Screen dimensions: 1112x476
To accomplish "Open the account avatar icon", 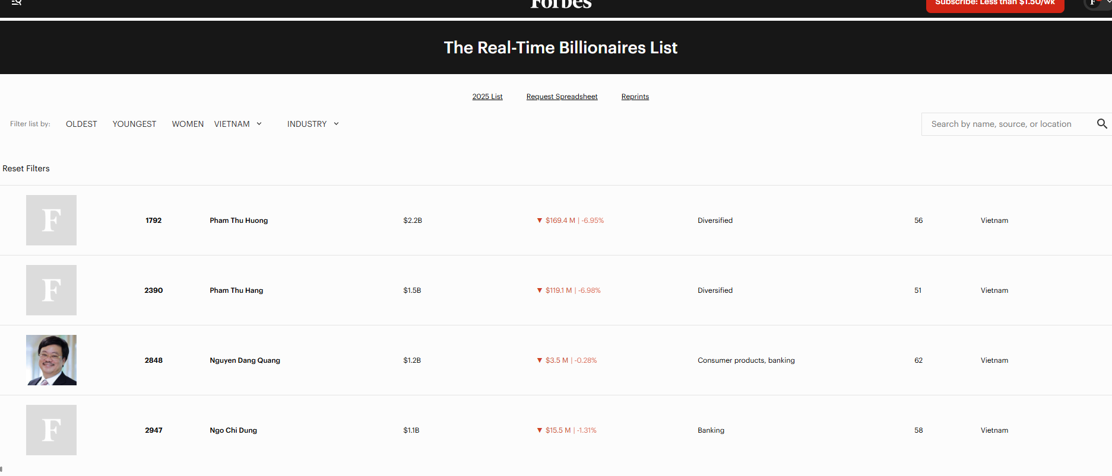I will (1094, 4).
